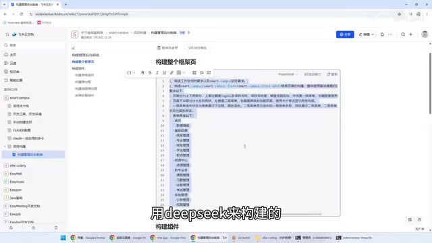Image resolution: width=432 pixels, height=243 pixels.
Task: Open the block type dropdown in floating toolbar
Action: pos(131,73)
